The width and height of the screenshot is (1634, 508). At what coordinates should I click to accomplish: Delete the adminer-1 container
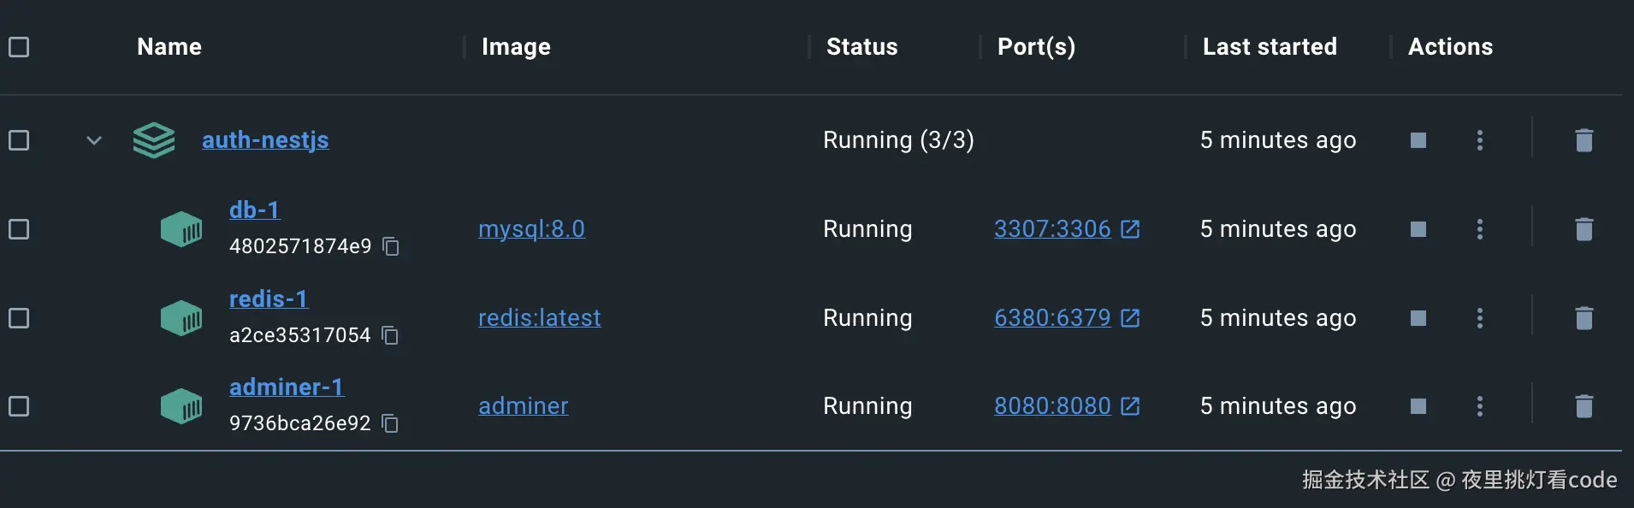pos(1584,406)
